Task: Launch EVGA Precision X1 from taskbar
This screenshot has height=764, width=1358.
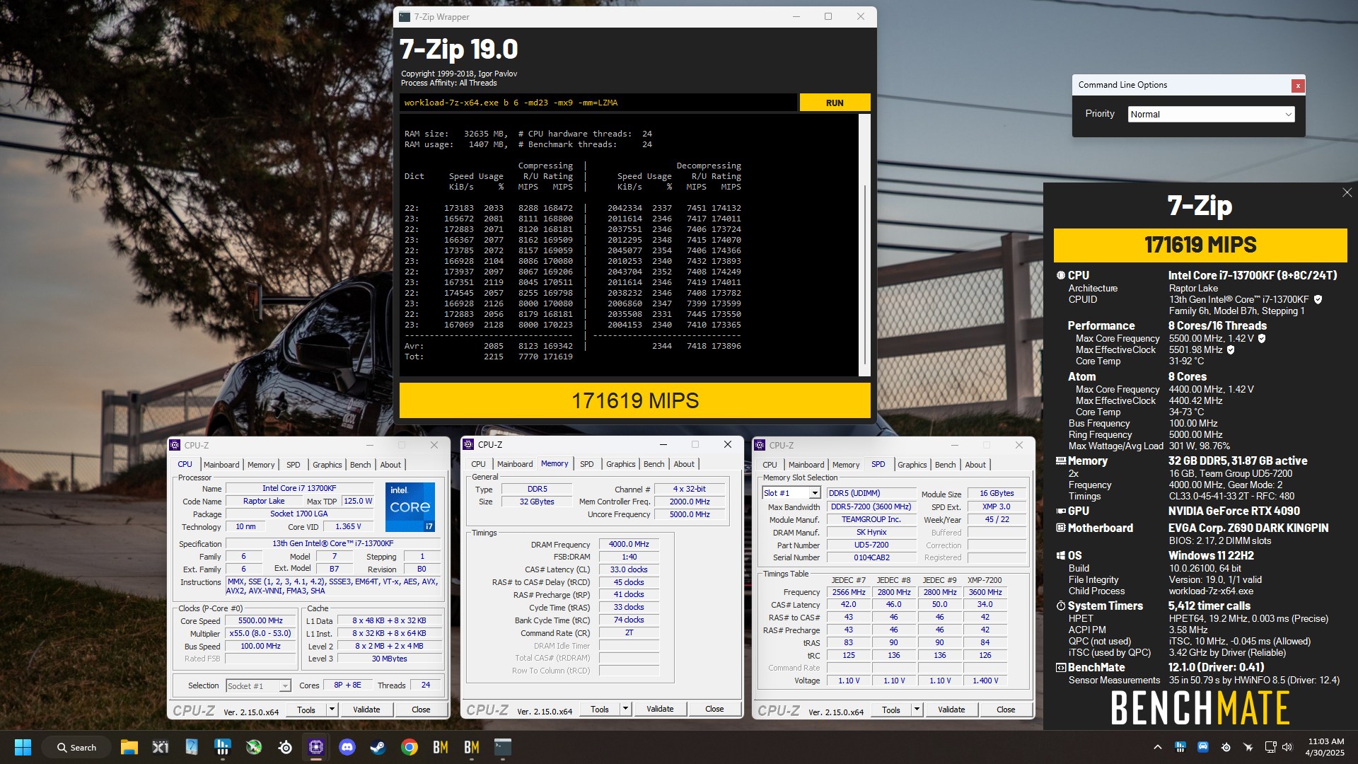Action: pyautogui.click(x=161, y=747)
